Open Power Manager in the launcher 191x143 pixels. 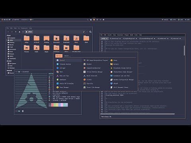coord(68,87)
